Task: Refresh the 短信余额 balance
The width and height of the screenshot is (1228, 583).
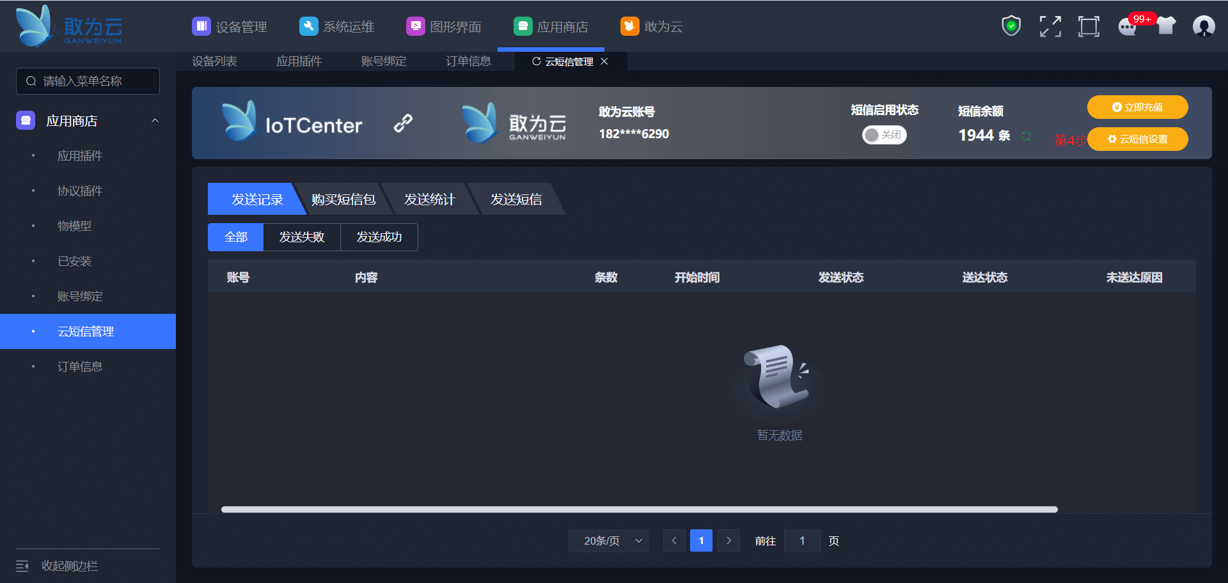Action: (1027, 136)
